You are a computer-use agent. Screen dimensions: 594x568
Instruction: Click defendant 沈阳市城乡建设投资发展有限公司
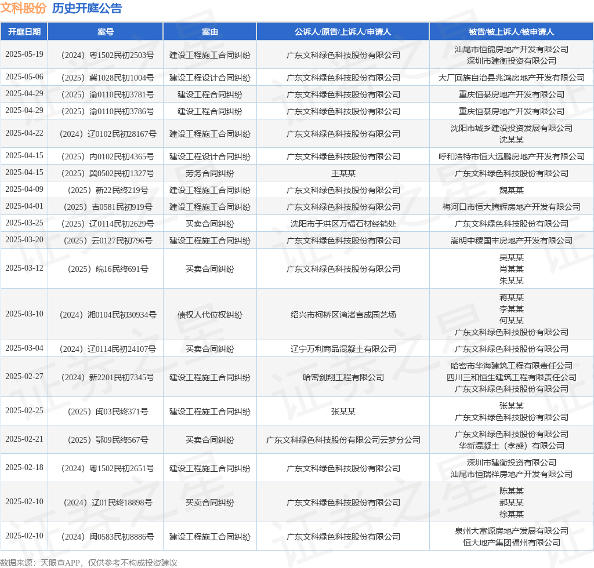pyautogui.click(x=512, y=128)
